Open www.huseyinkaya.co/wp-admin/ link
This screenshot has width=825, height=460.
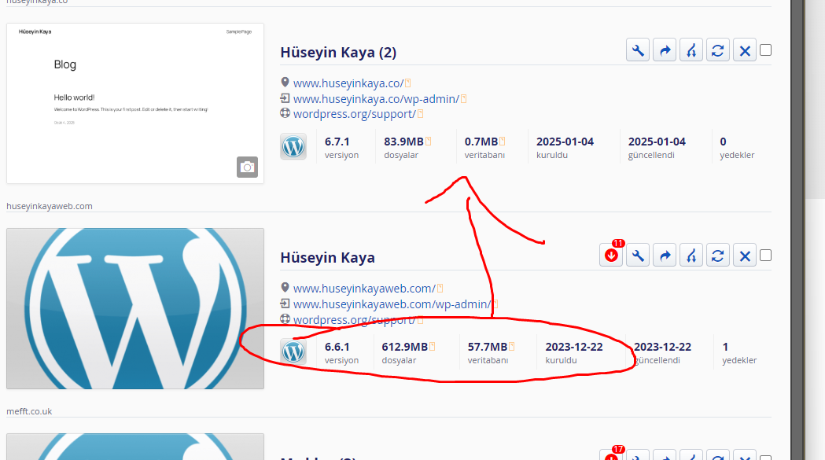[x=376, y=99]
